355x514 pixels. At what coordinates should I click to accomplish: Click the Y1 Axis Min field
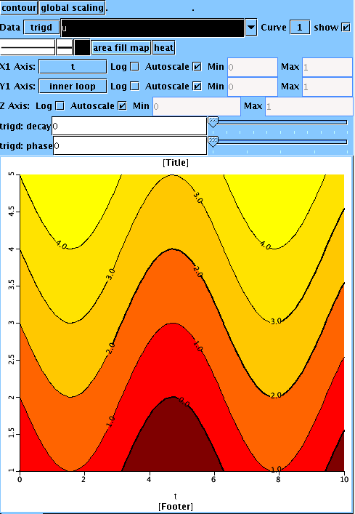[x=252, y=87]
